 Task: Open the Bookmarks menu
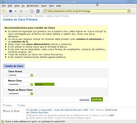tap(33, 6)
